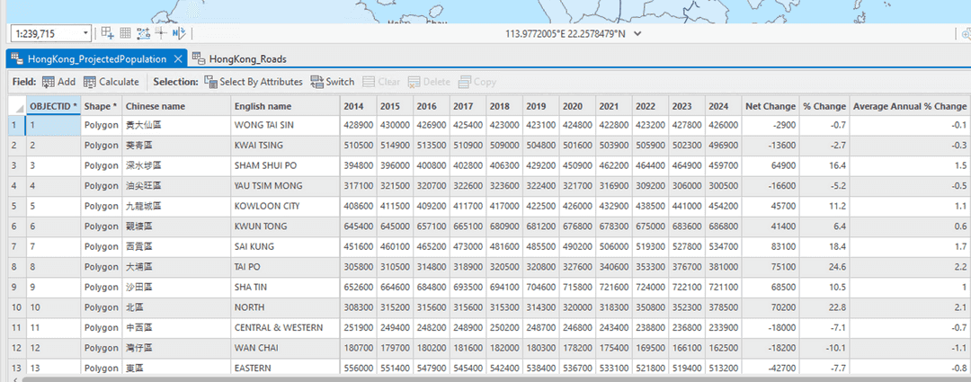Open the map scale dropdown
This screenshot has height=382, width=971.
(86, 33)
